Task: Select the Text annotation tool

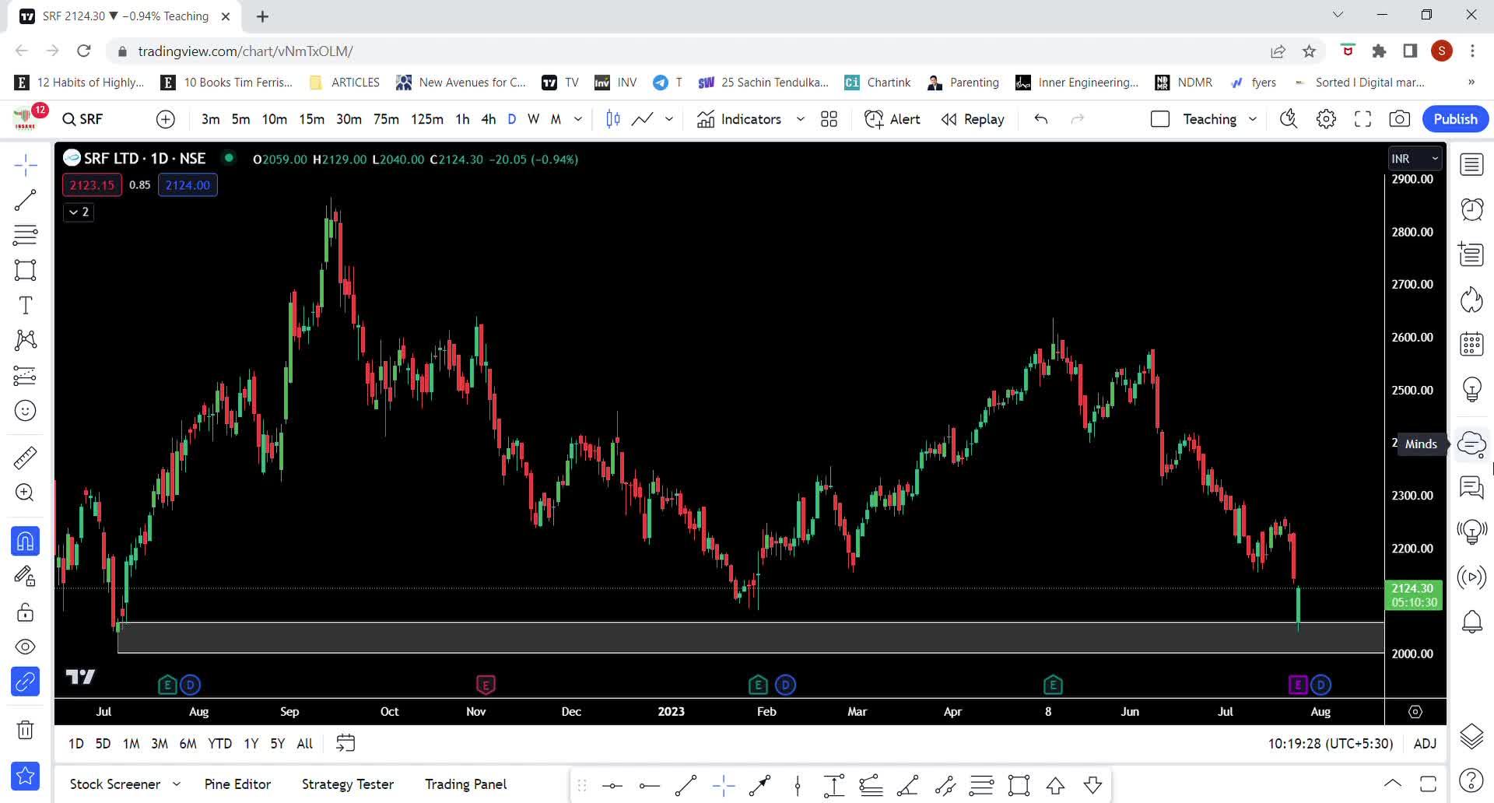Action: pyautogui.click(x=26, y=305)
